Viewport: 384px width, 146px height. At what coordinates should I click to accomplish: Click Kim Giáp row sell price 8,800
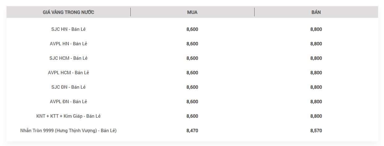(316, 116)
